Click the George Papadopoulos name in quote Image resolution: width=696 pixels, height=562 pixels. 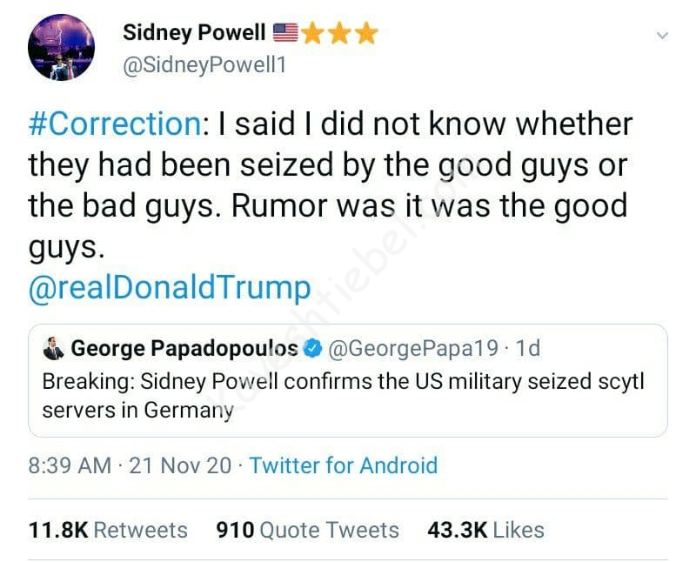184,349
